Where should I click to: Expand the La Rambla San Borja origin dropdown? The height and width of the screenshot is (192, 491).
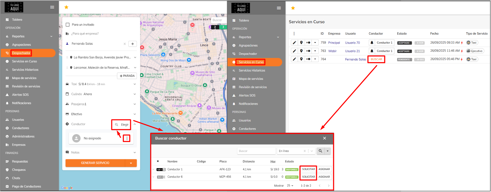click(x=135, y=58)
